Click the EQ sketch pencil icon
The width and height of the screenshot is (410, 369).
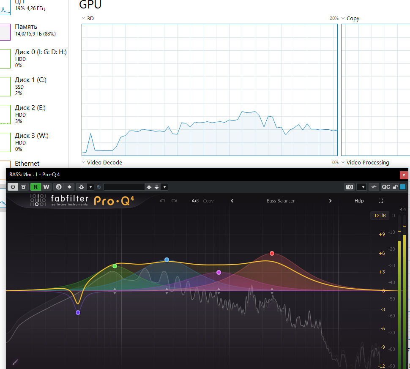(x=15, y=362)
